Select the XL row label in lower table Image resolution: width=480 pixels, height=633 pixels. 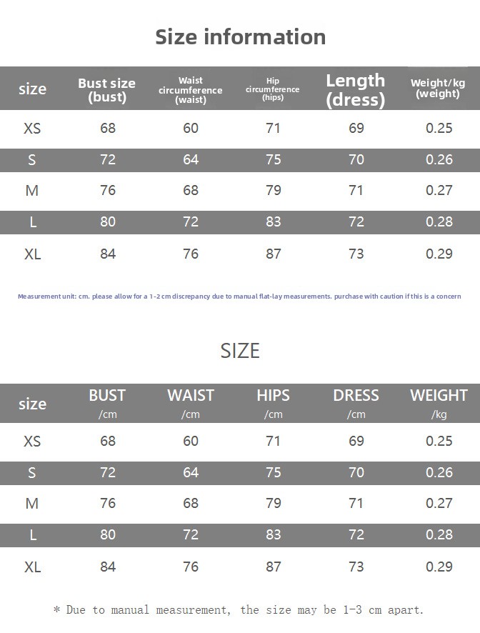pyautogui.click(x=32, y=567)
